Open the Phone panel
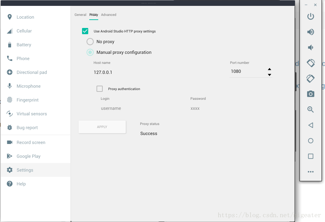The image size is (325, 222). [35, 59]
